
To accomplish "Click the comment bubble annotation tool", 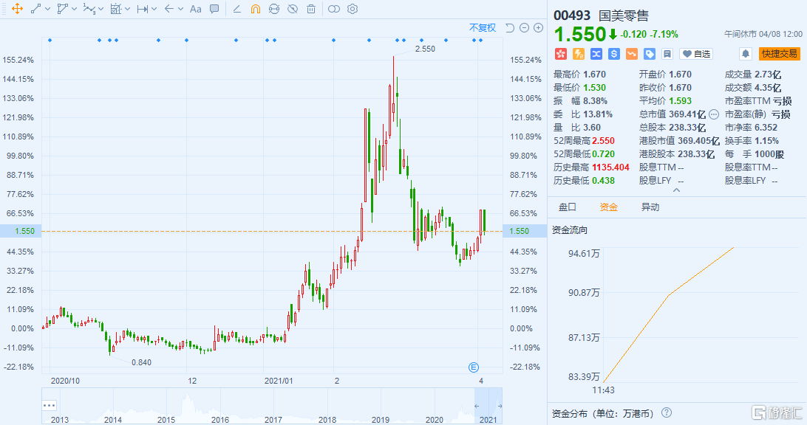I will pyautogui.click(x=214, y=9).
